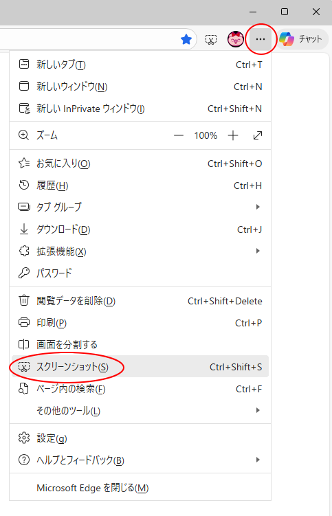Click the favorites star-list icon

(24, 164)
